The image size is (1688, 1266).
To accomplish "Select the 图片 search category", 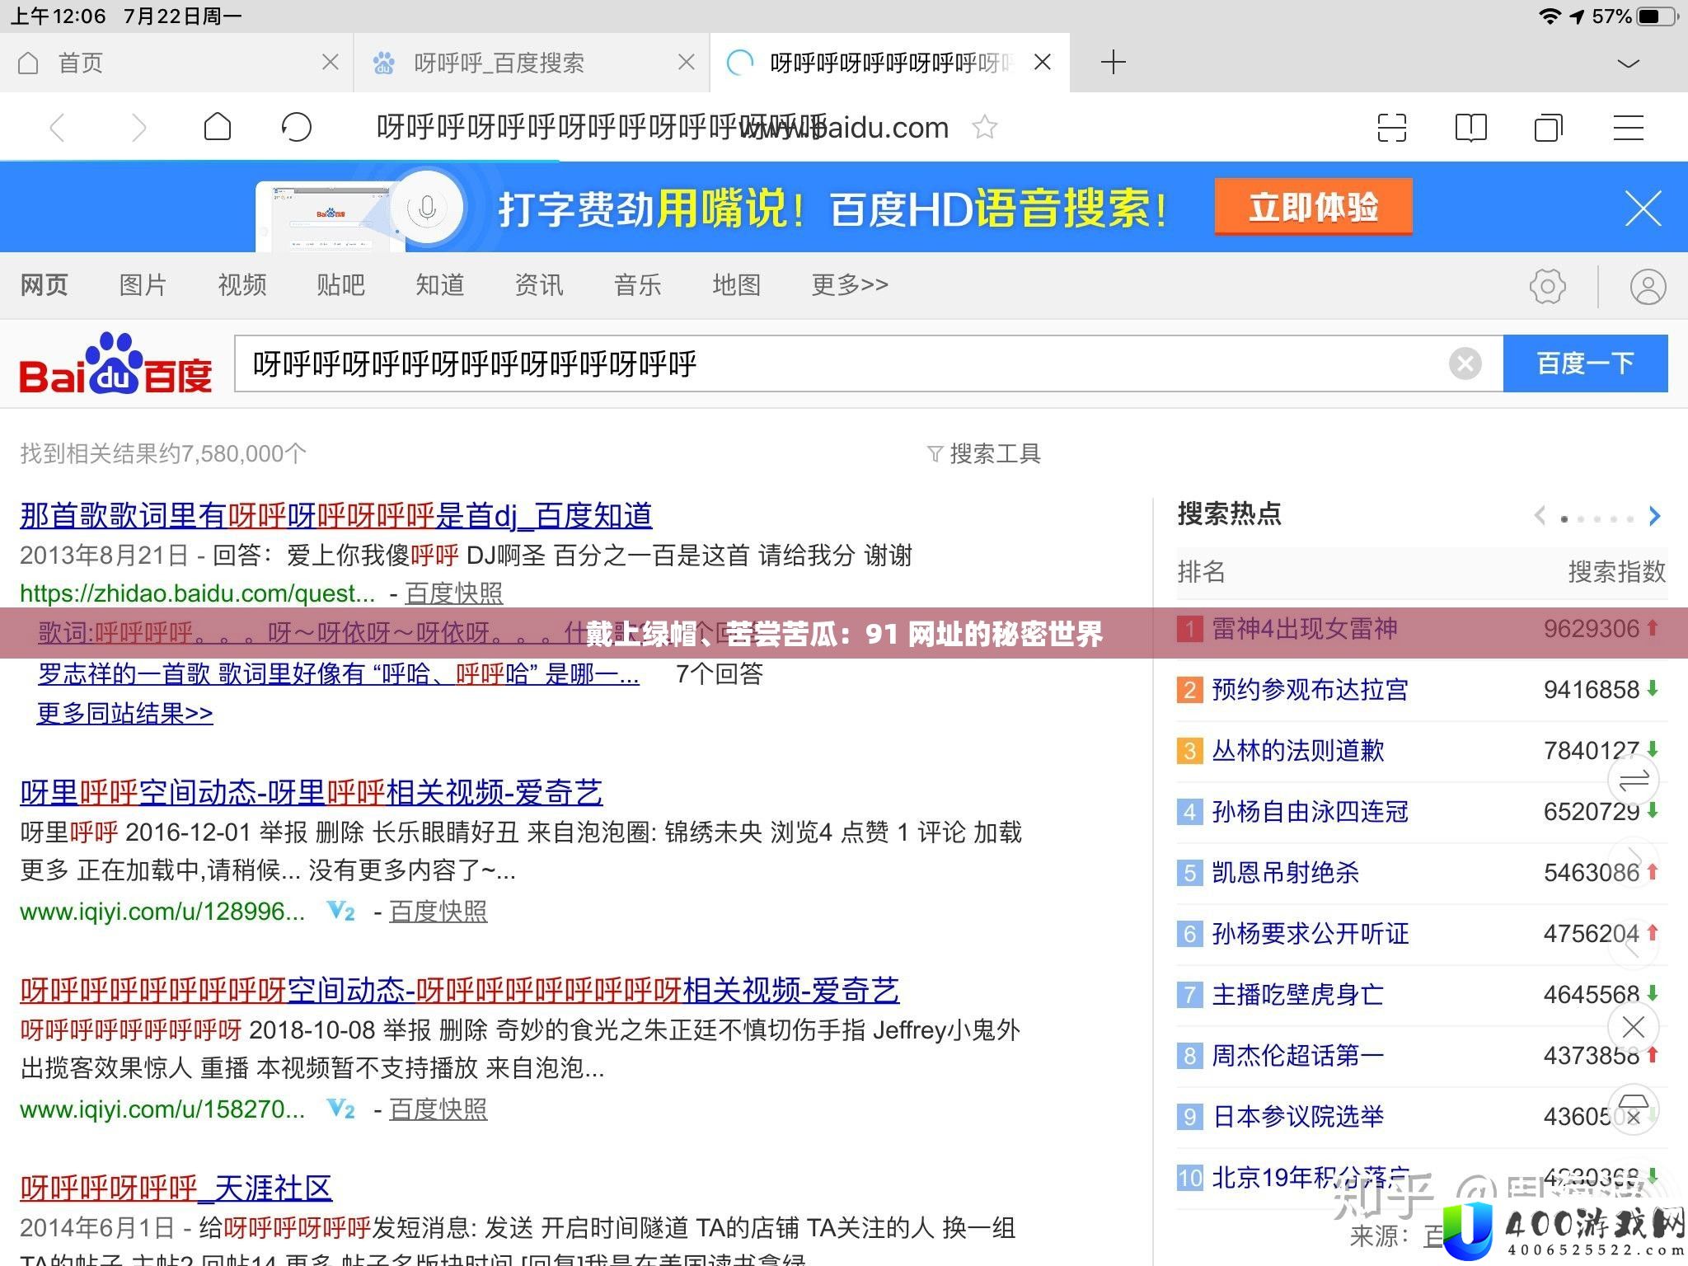I will click(x=143, y=285).
